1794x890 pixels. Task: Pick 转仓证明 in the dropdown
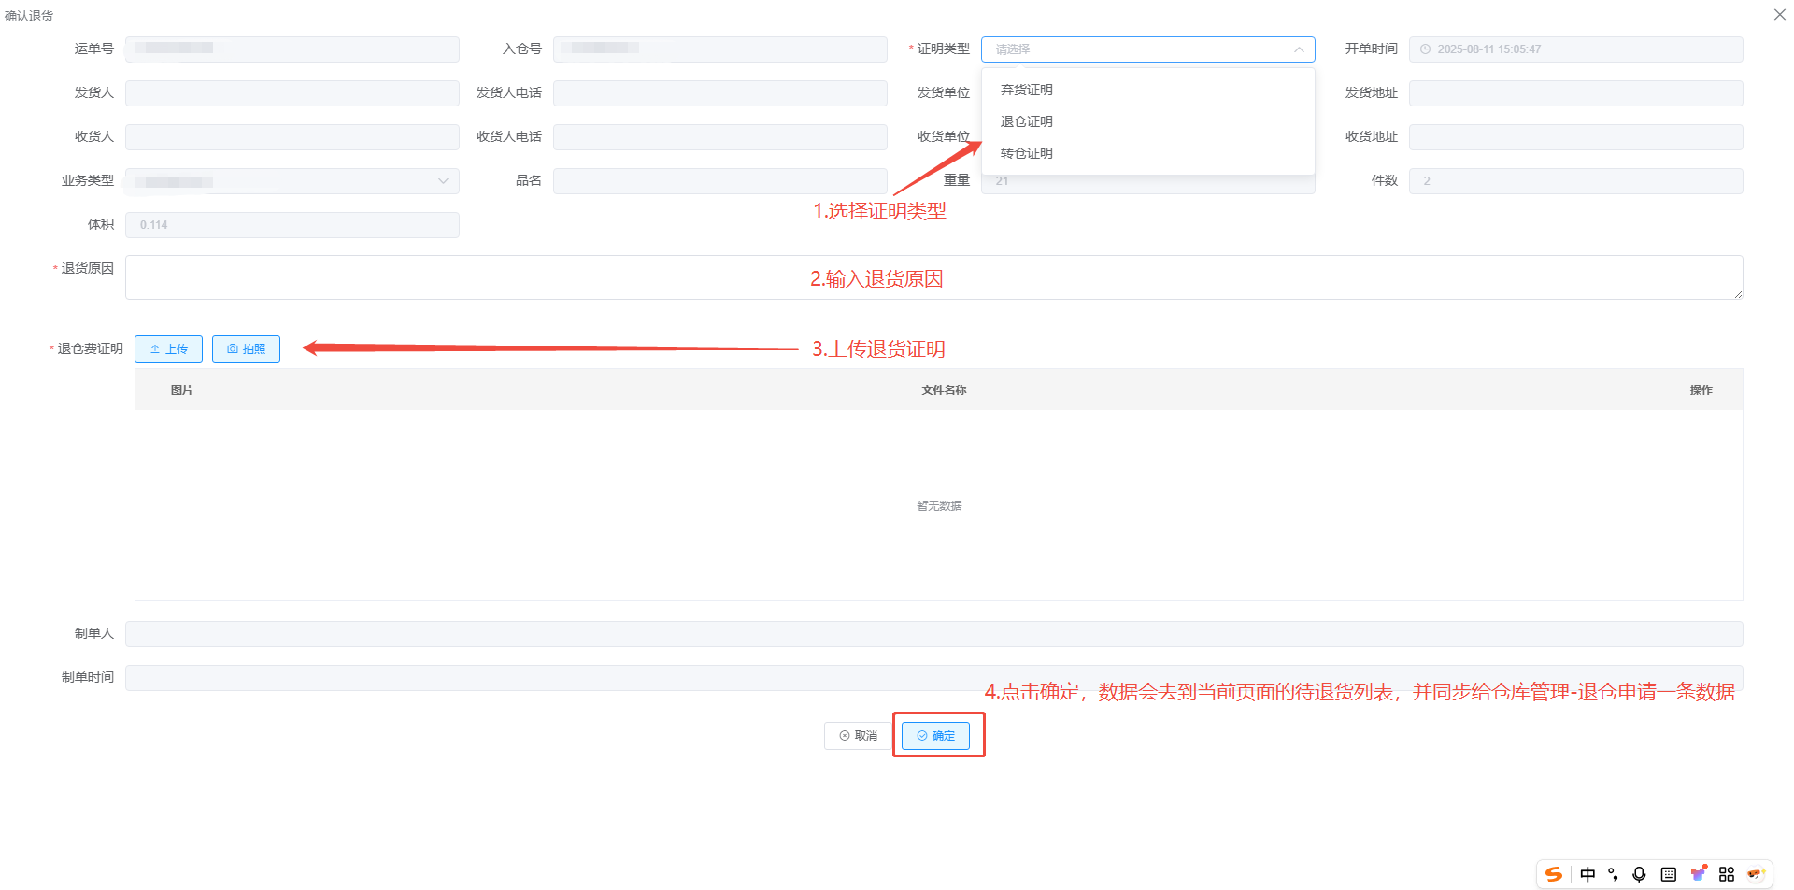pos(1027,153)
